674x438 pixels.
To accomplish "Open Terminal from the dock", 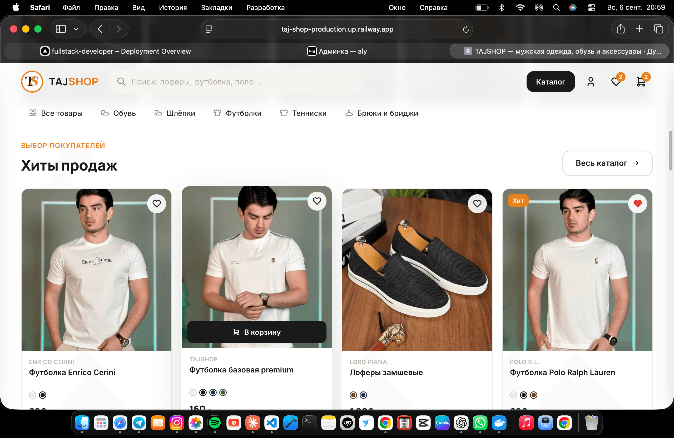I will pyautogui.click(x=310, y=423).
